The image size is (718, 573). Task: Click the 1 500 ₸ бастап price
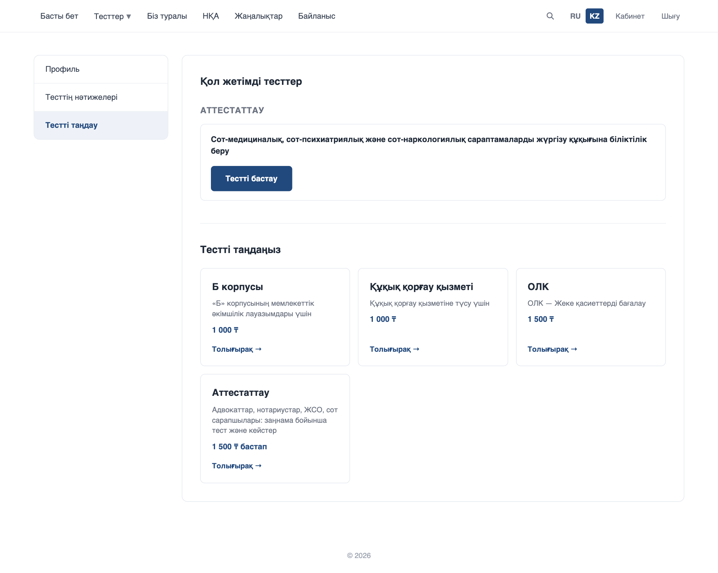(239, 447)
